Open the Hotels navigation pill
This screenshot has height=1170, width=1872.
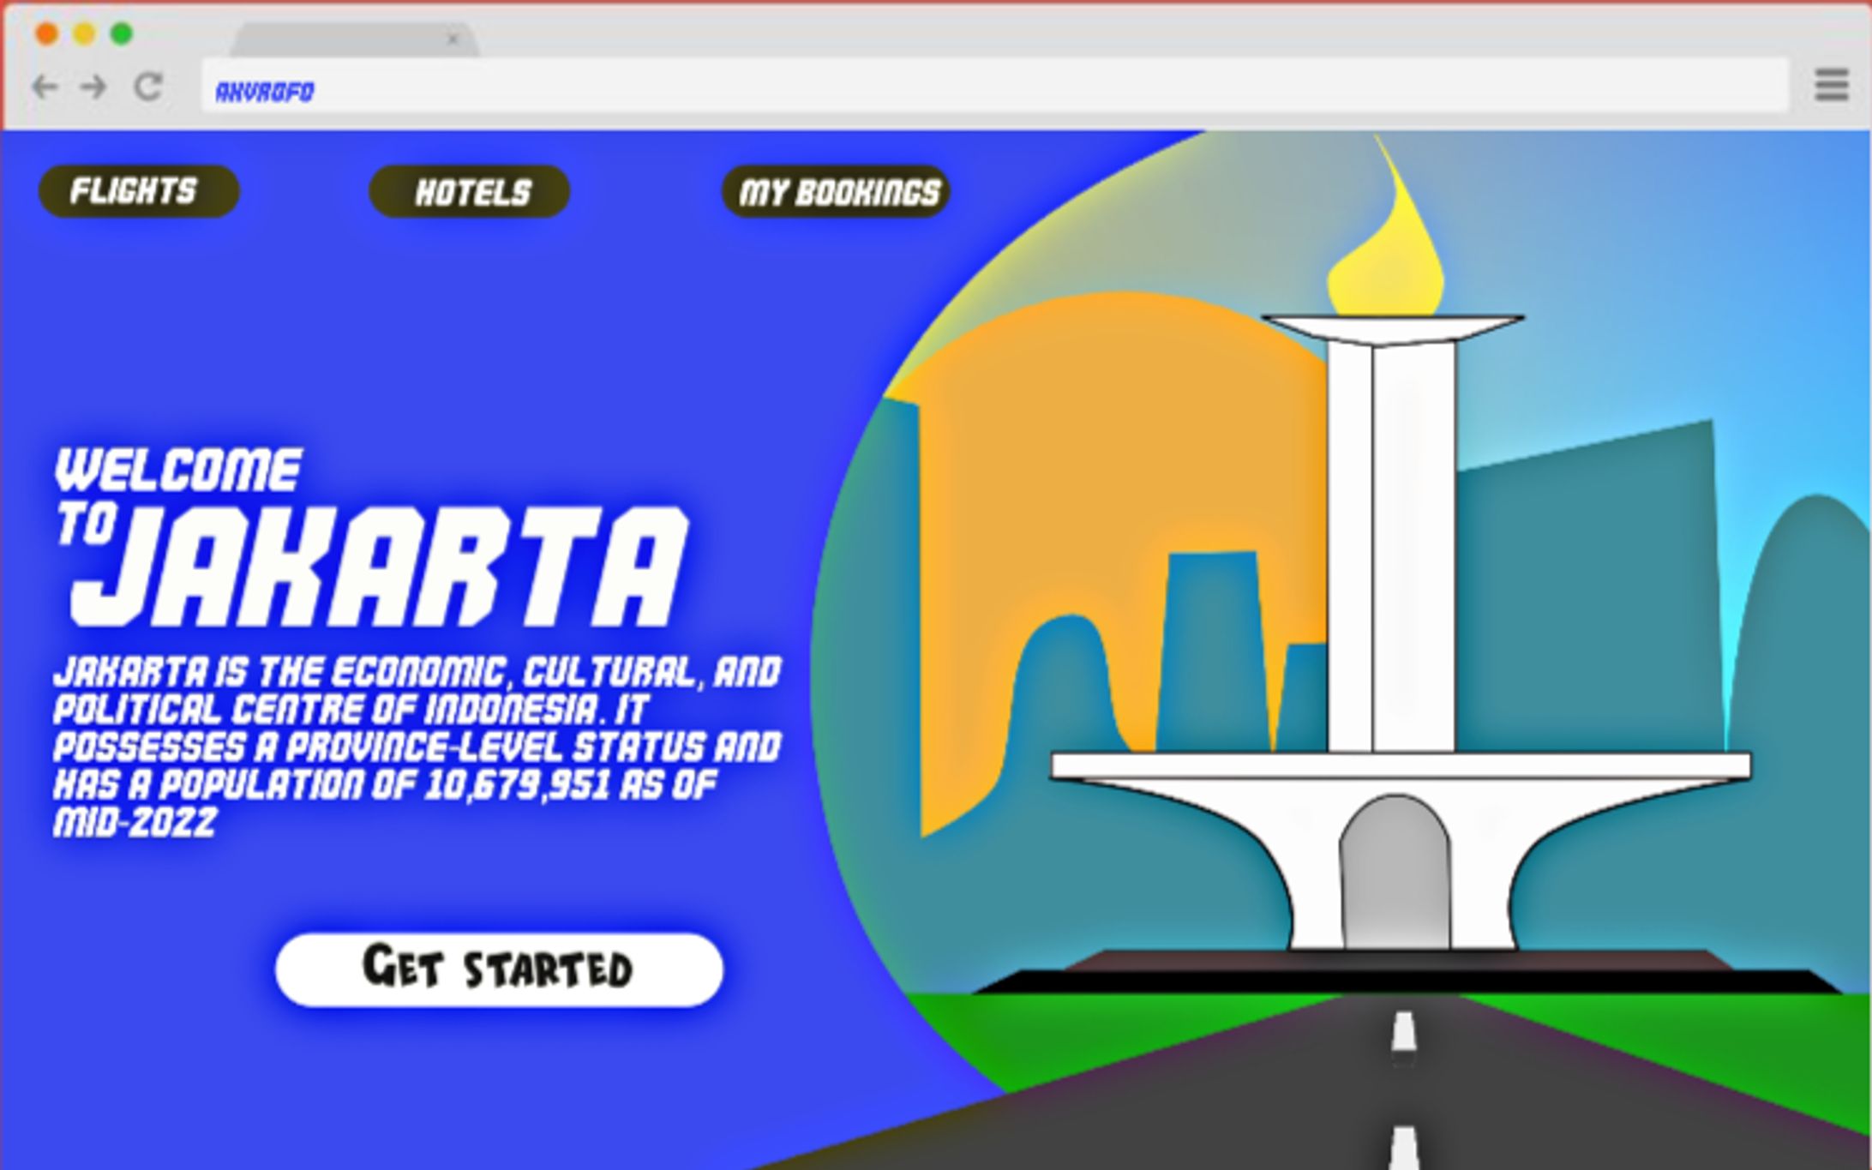470,192
